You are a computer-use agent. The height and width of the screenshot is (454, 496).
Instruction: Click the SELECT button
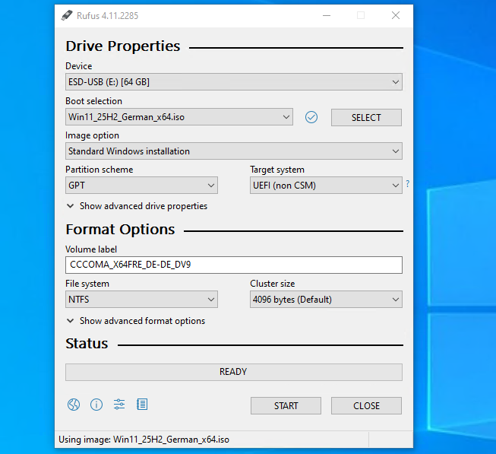coord(366,117)
